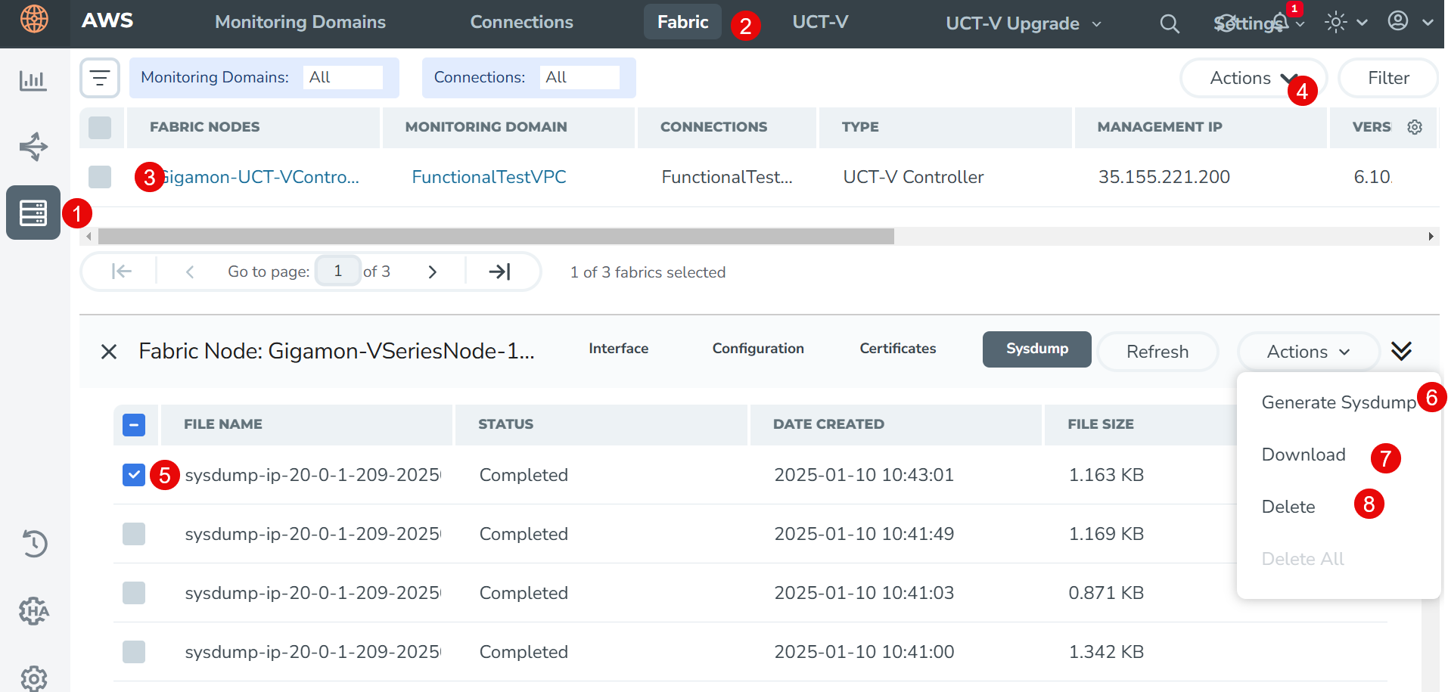
Task: Switch to the Certificates tab
Action: point(897,349)
